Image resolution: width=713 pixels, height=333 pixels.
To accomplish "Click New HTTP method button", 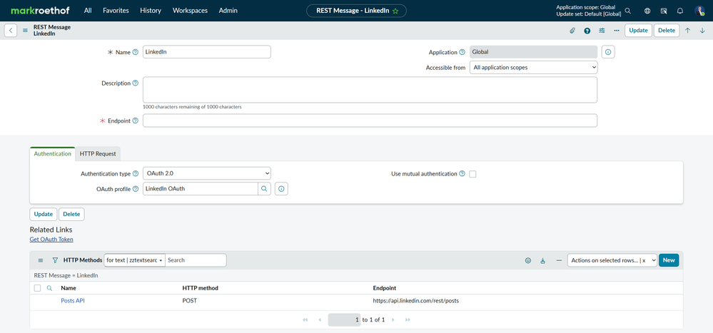I will click(669, 260).
